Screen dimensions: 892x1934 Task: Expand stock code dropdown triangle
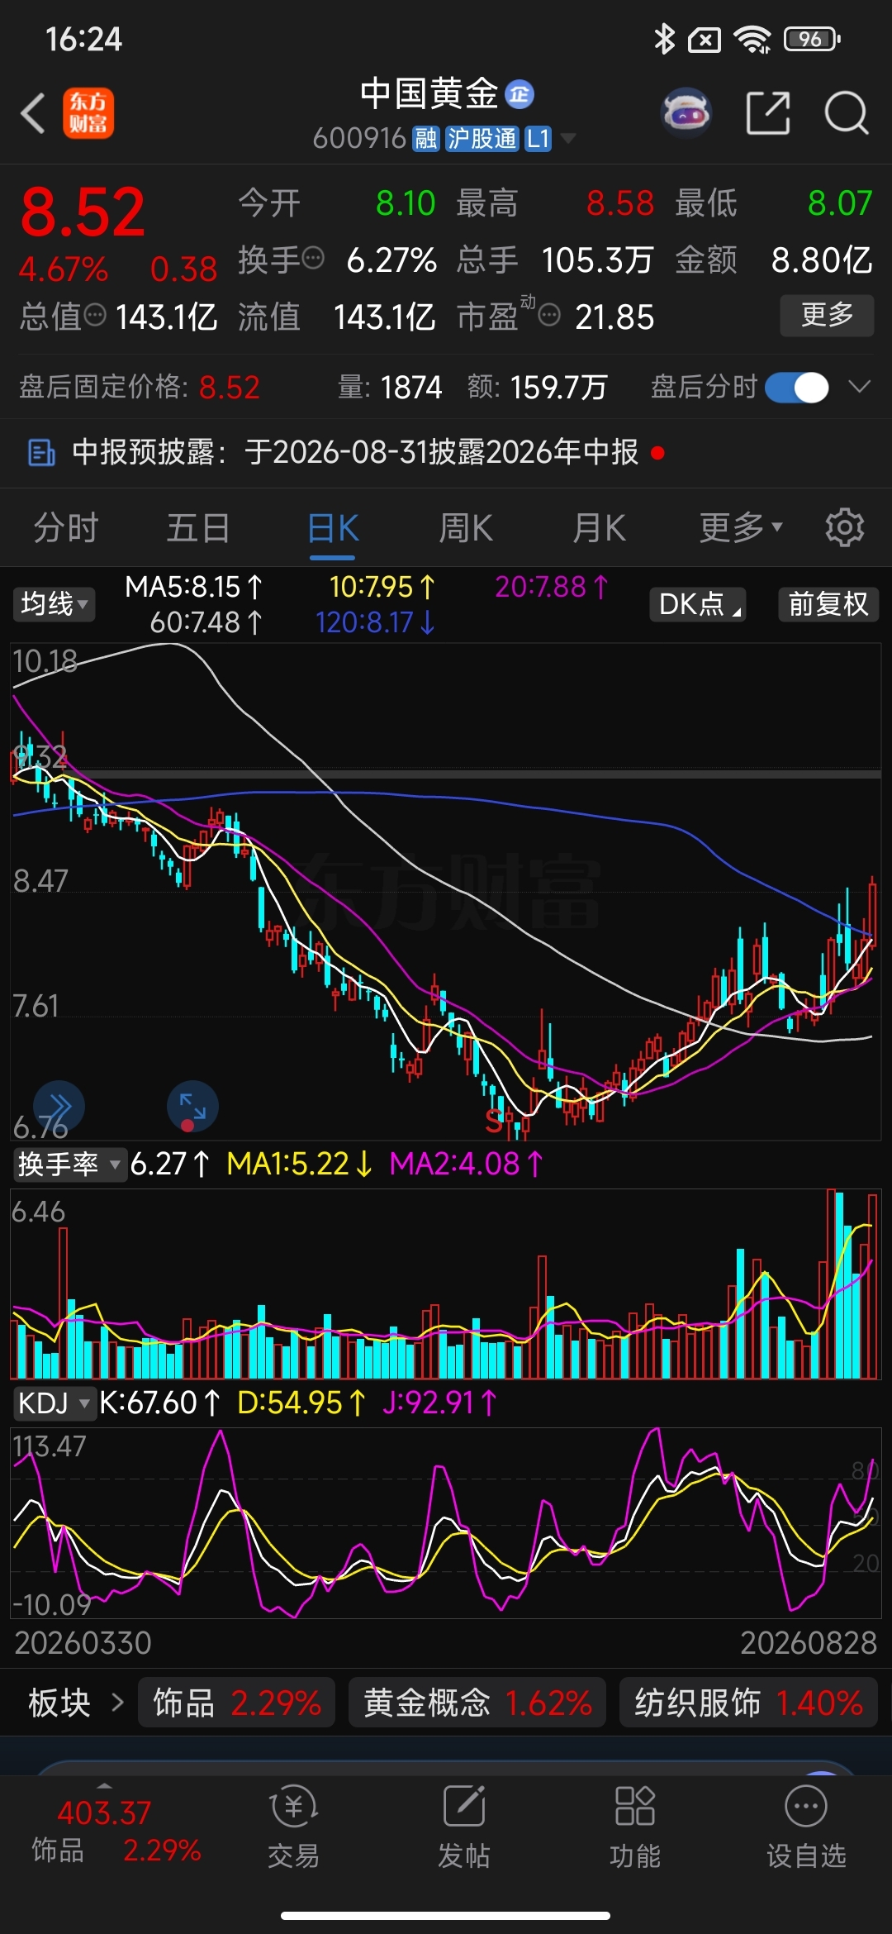(568, 138)
